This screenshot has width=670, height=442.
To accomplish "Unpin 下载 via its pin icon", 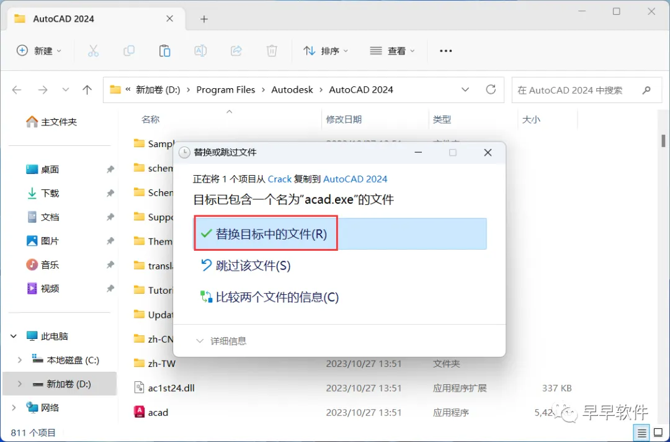I will 110,194.
